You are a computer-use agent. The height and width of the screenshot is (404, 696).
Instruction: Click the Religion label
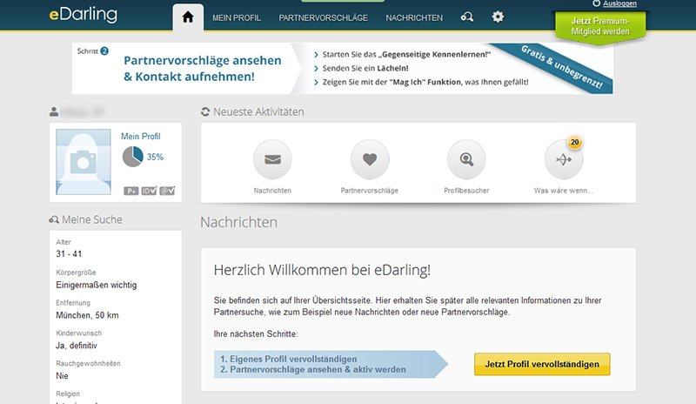click(68, 394)
